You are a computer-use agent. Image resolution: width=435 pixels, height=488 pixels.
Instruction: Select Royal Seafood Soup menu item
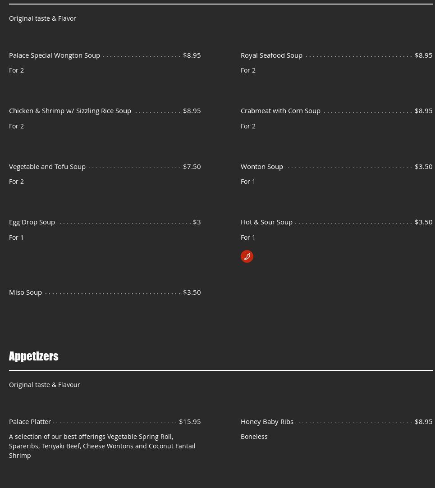271,55
